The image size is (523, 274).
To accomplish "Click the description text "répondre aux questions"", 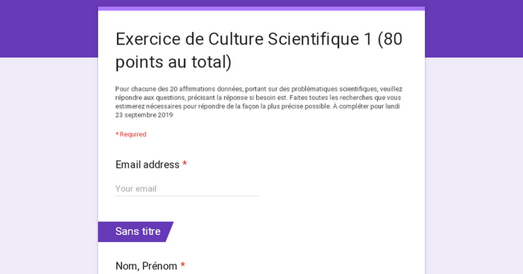I will coord(151,97).
